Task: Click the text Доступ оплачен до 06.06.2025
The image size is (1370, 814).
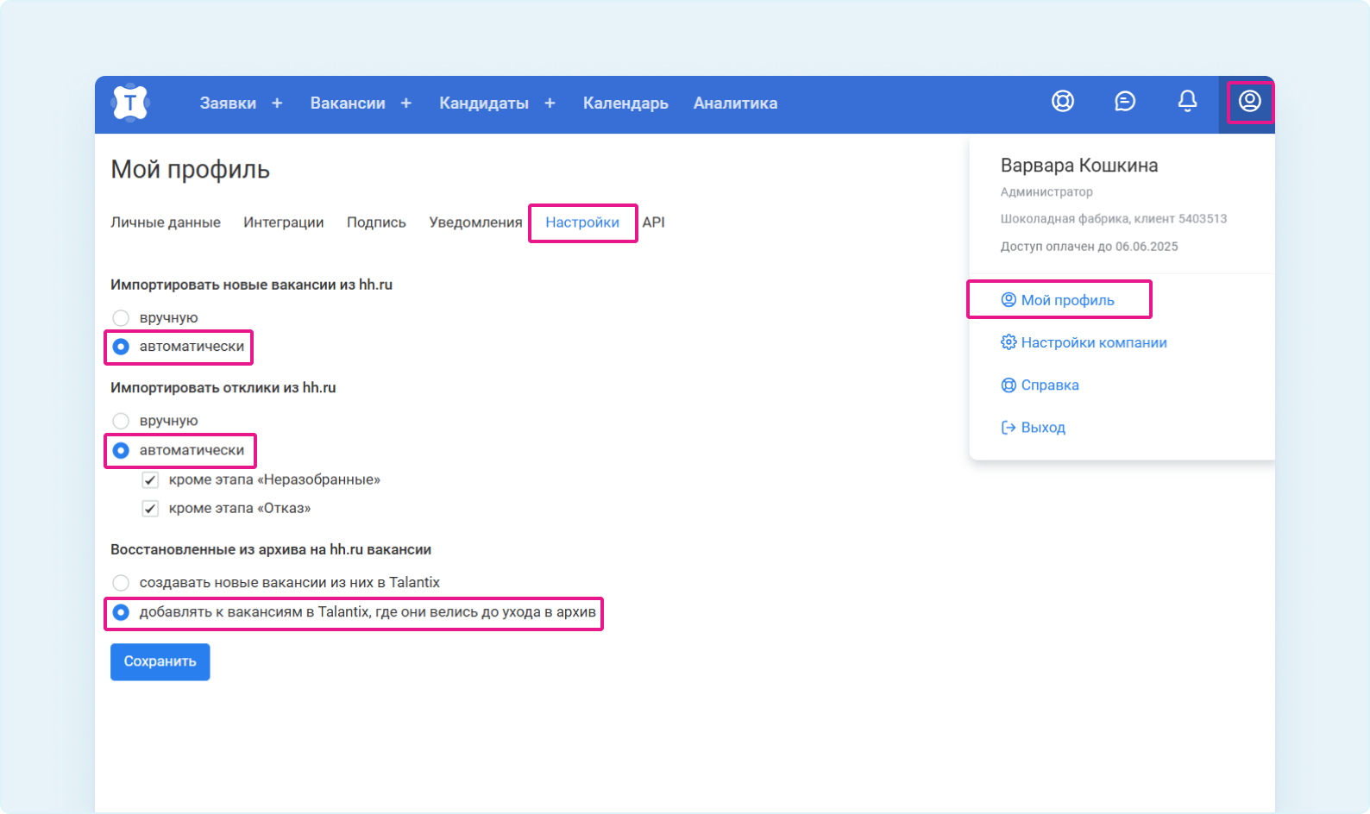Action: (1090, 247)
